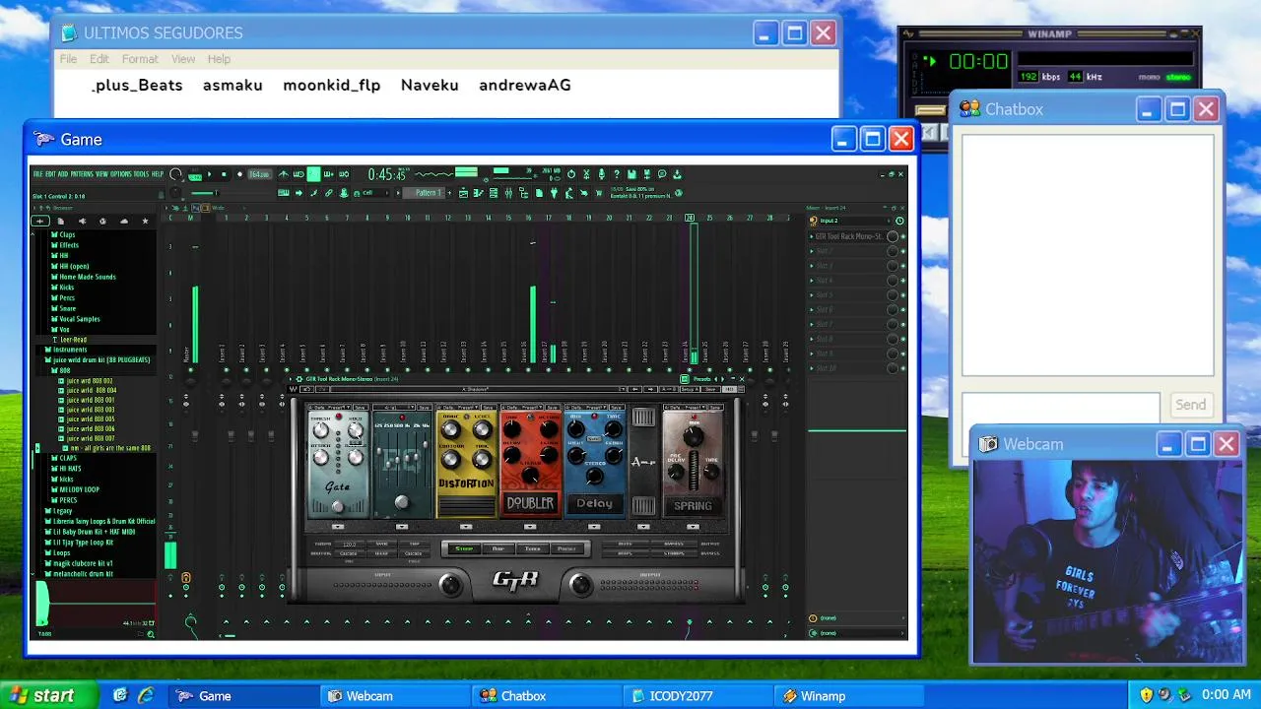Open Format menu in ULTIMOS SEGUDORES window
The height and width of the screenshot is (709, 1261).
[x=140, y=59]
